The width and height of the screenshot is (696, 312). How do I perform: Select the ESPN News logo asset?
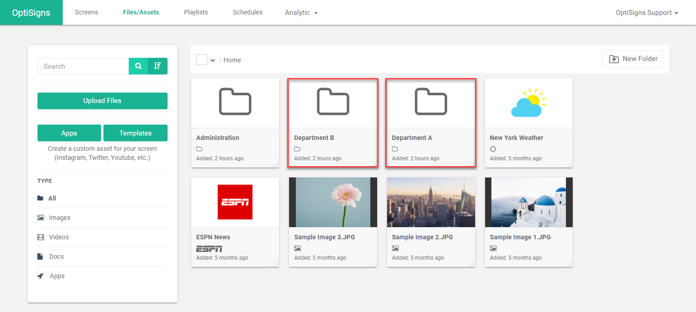coord(235,202)
